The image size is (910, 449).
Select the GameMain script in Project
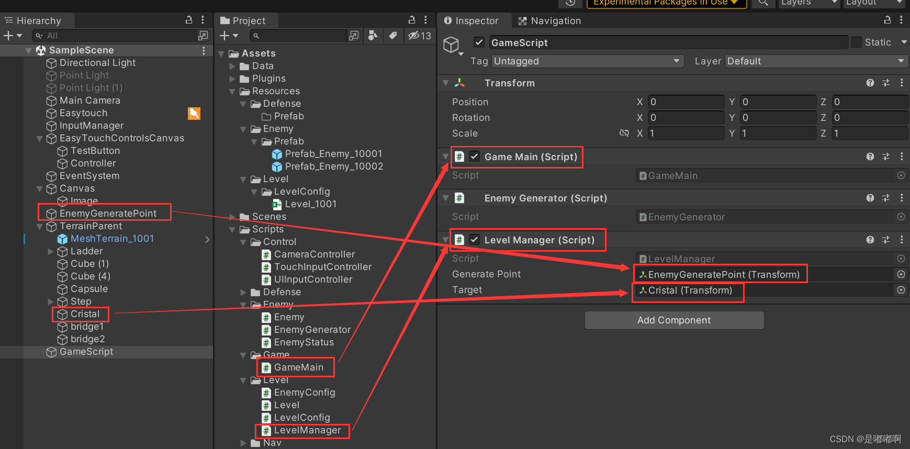[298, 367]
